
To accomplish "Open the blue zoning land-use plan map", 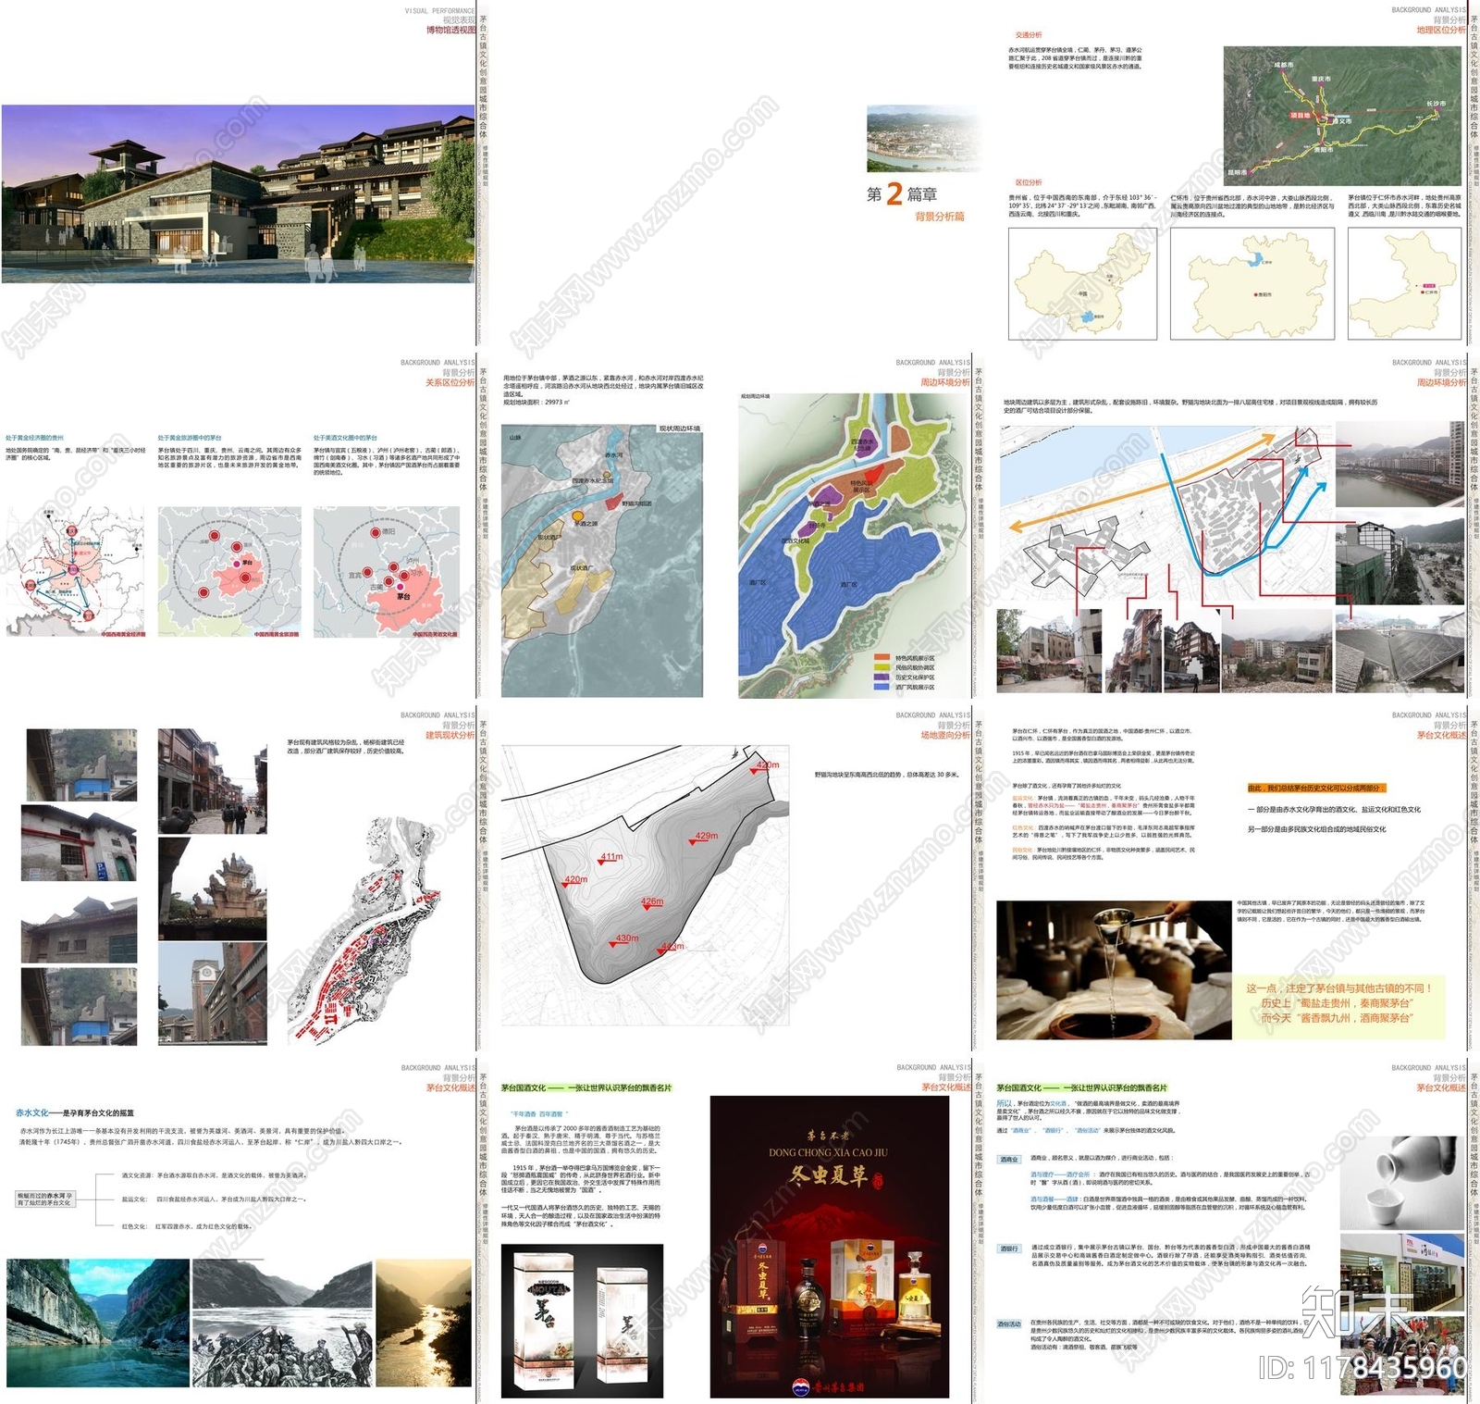I will point(854,546).
